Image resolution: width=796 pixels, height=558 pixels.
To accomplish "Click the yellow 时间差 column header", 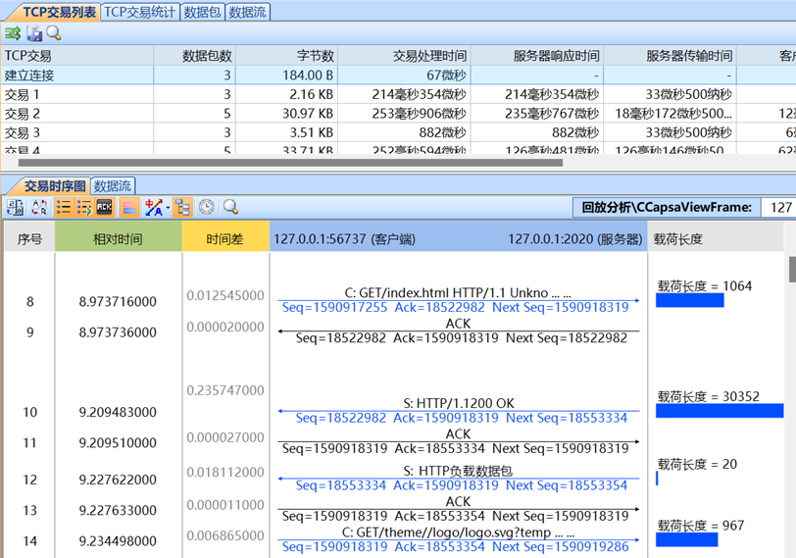I will pos(225,238).
